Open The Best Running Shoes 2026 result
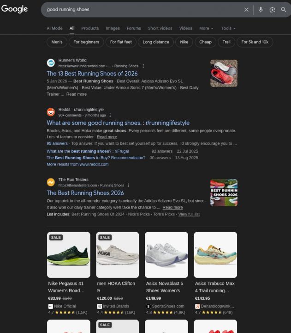 [x=85, y=193]
